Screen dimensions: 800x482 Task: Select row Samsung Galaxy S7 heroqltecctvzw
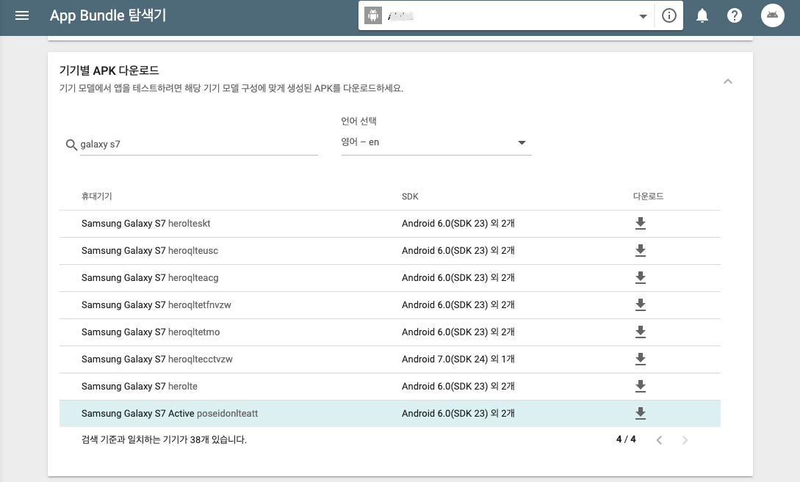[390, 359]
